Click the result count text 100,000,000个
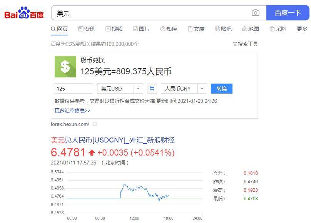This screenshot has height=223, width=311. 122,44
